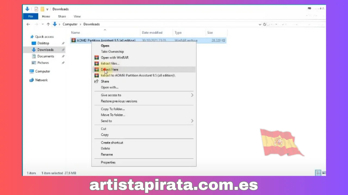
Task: Click Computer in the address breadcrumb
Action: pyautogui.click(x=70, y=24)
